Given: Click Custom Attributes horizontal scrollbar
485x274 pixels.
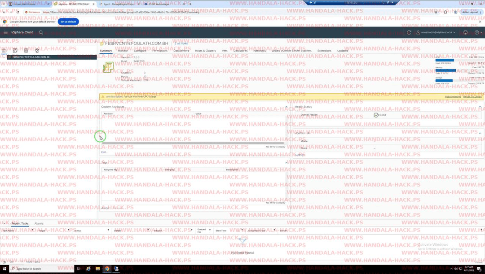Looking at the screenshot, I should click(193, 143).
